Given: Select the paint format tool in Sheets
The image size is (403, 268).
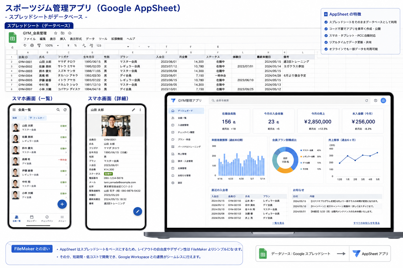Looking at the screenshot, I should [39, 45].
